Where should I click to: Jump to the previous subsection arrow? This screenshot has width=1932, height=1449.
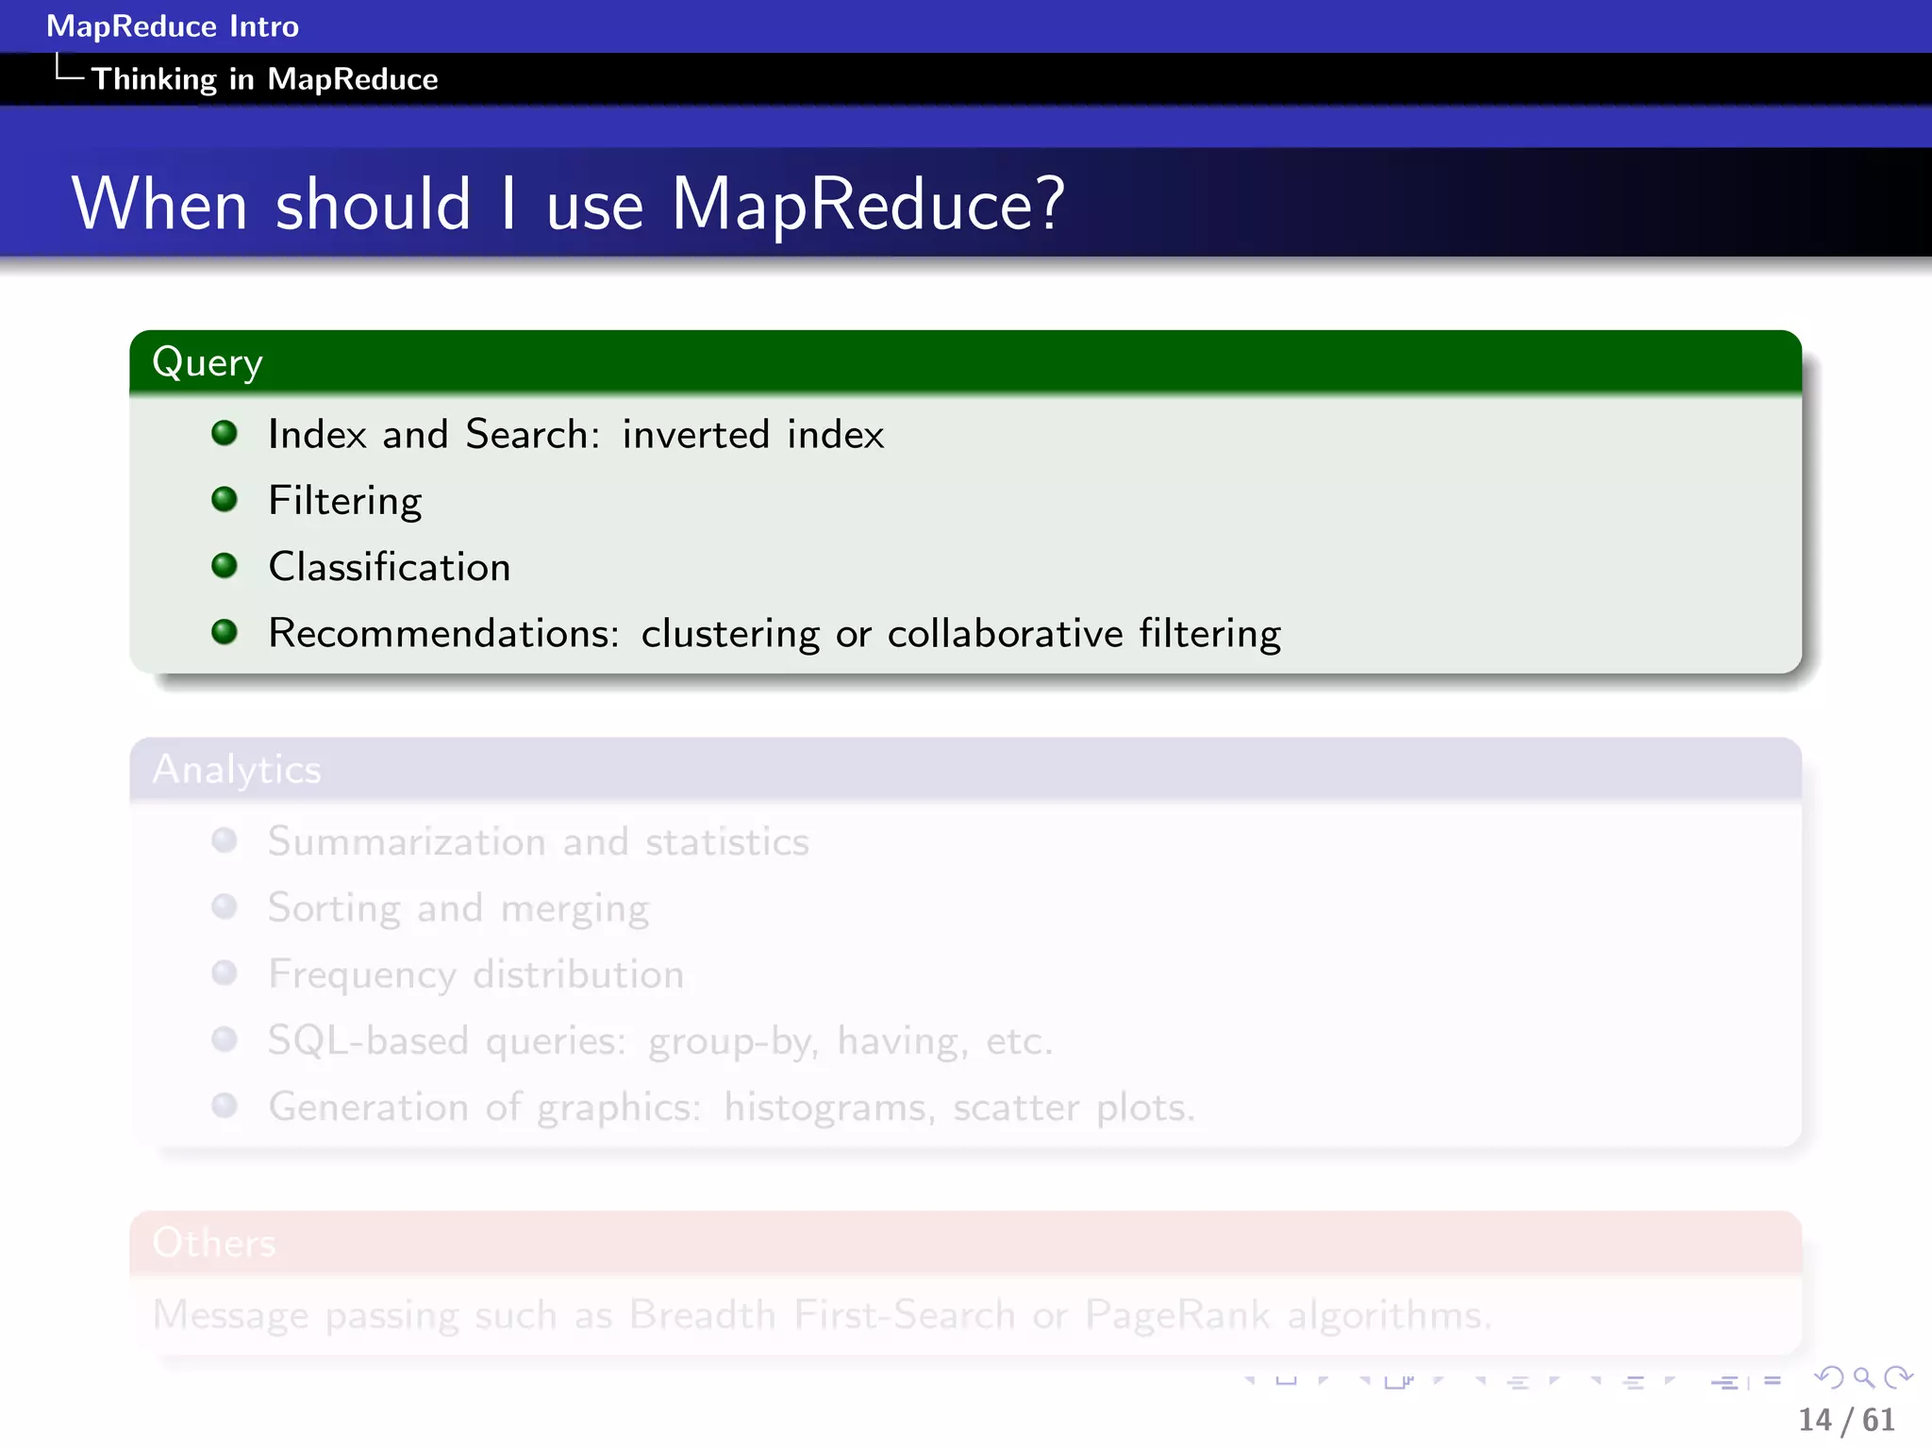[1480, 1380]
